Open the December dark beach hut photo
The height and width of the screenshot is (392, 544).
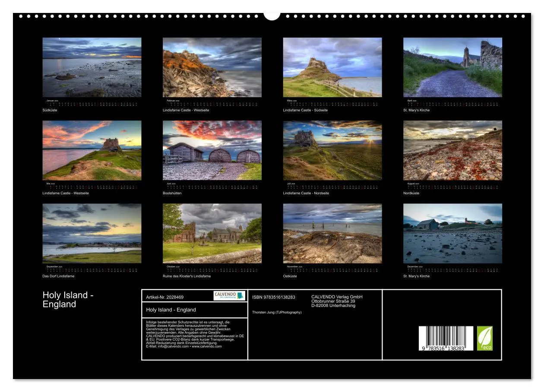(x=452, y=233)
